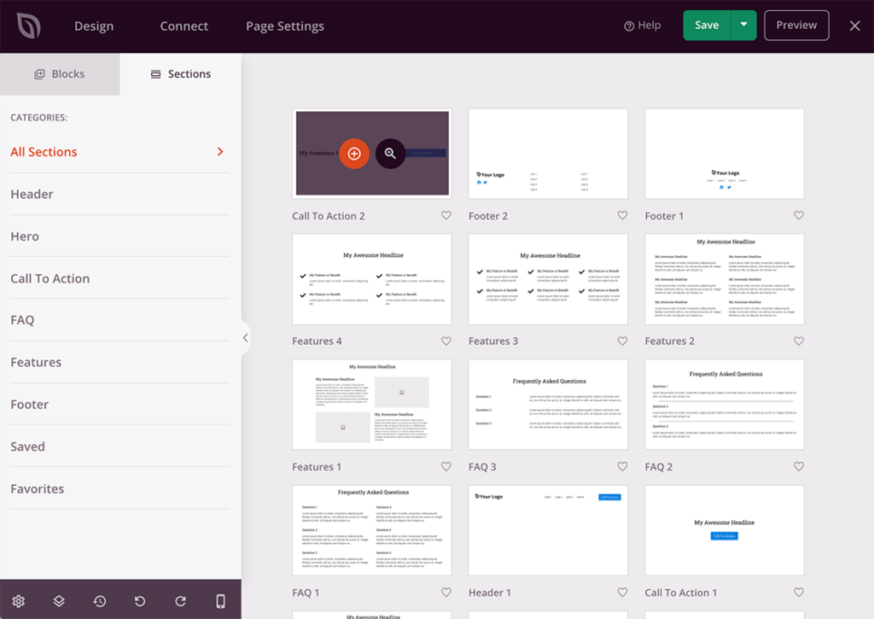Select the Header 1 section thumbnail
The image size is (874, 619).
[548, 529]
